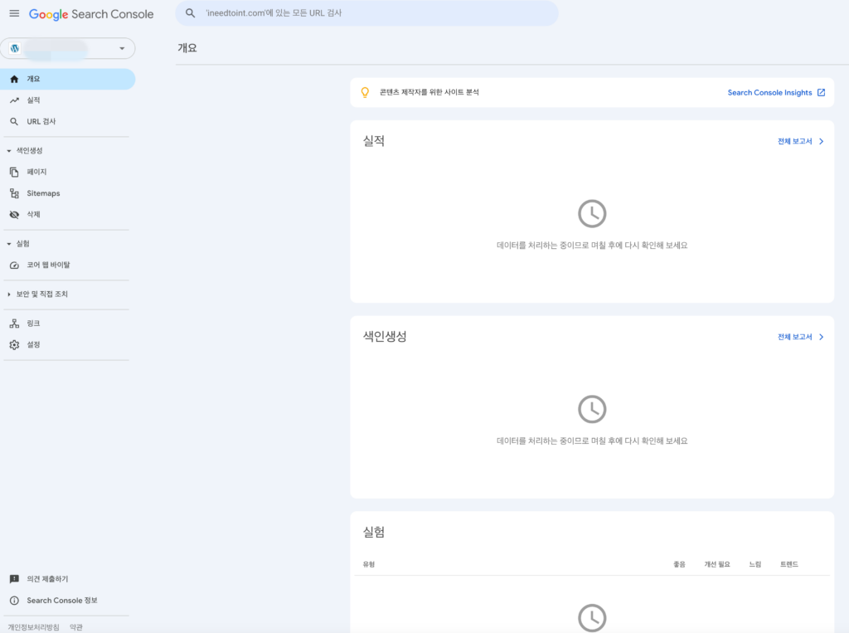Viewport: 849px width, 633px height.
Task: Click the links network icon
Action: click(14, 324)
